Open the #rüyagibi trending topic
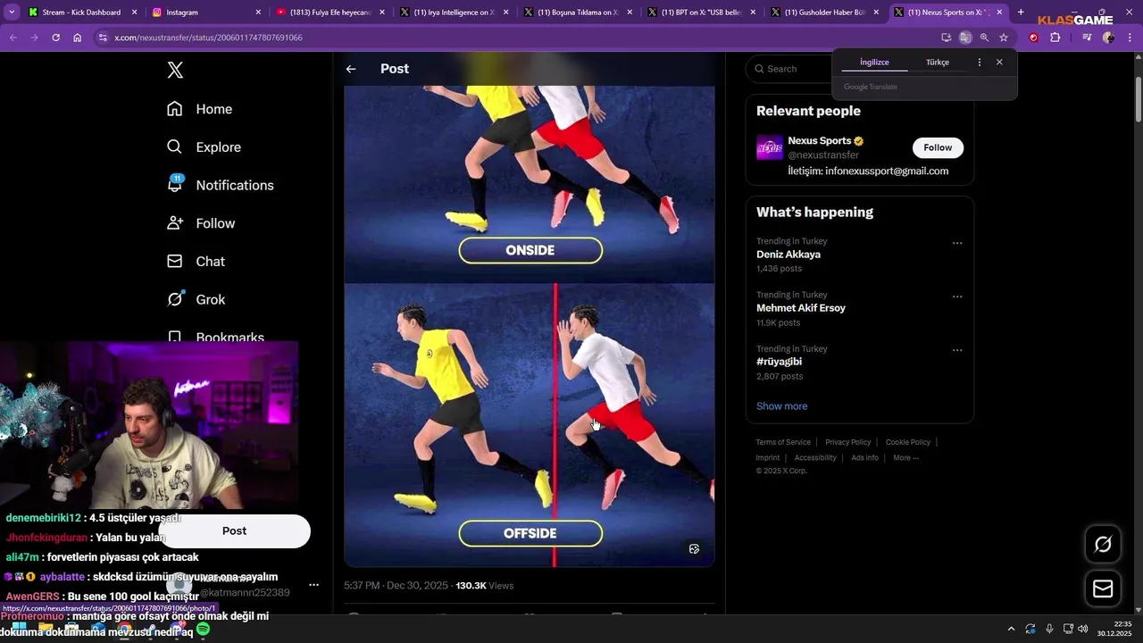The height and width of the screenshot is (643, 1143). click(x=779, y=362)
